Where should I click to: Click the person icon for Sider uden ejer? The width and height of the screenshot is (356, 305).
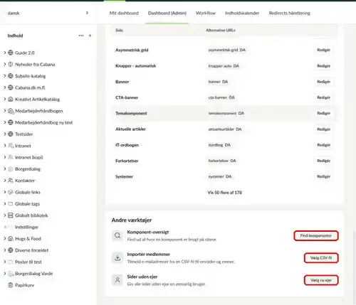coord(117,280)
